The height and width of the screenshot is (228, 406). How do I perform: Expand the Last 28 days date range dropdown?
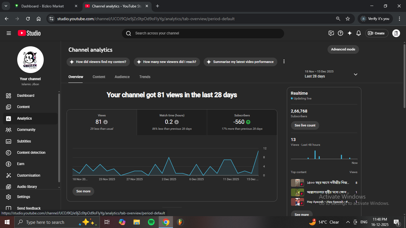(x=355, y=74)
